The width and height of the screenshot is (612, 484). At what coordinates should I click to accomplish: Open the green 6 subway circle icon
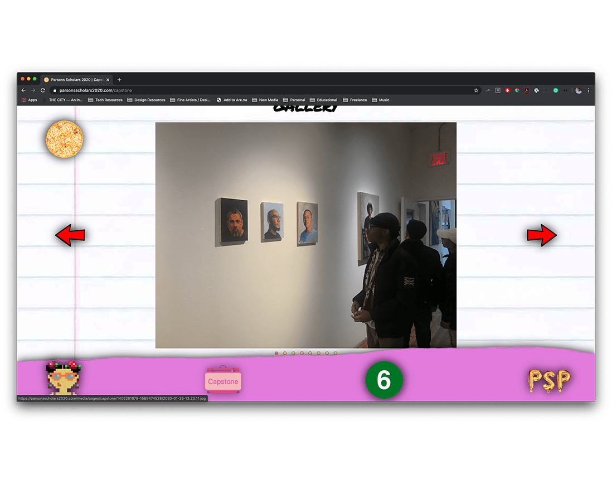click(383, 380)
